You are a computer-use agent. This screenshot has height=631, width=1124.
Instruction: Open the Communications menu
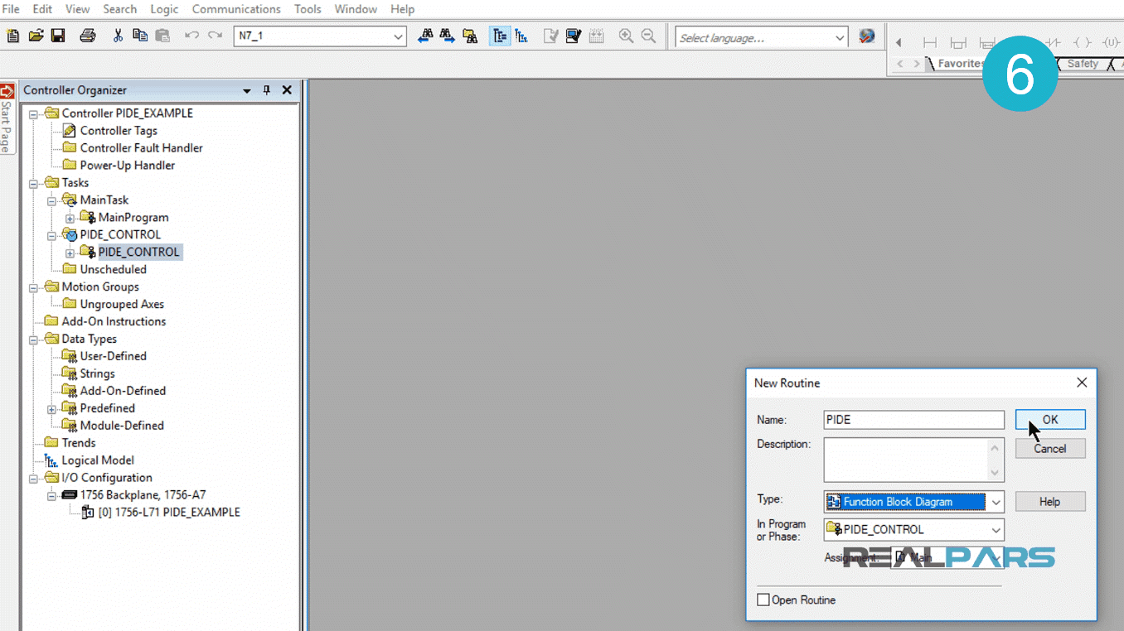pos(235,9)
